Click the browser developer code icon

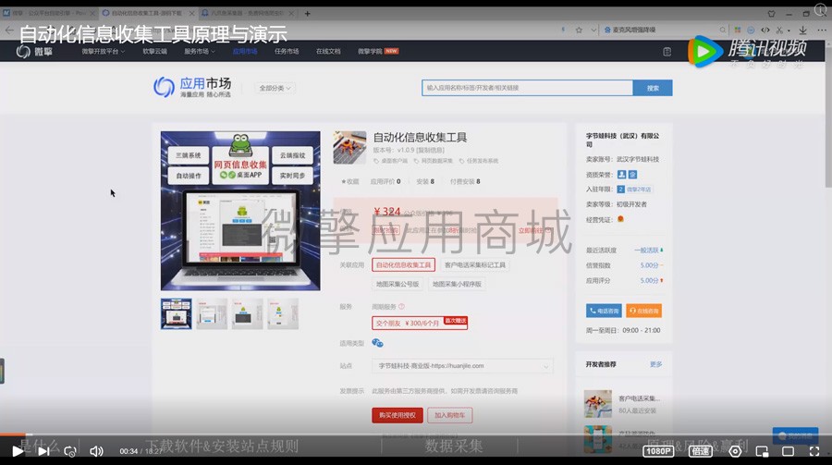point(765,31)
